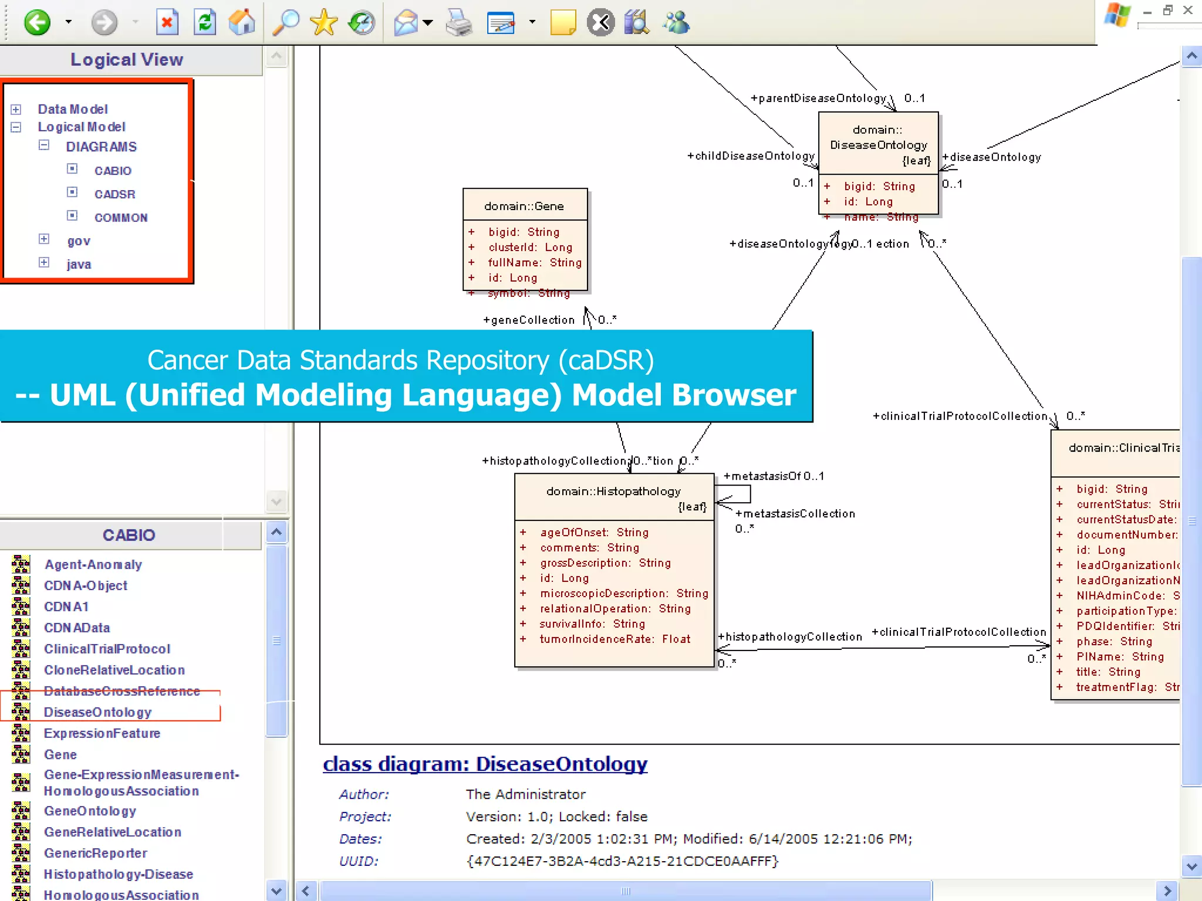
Task: Click the diagram icon beside GeneRelativeLocation
Action: click(21, 832)
